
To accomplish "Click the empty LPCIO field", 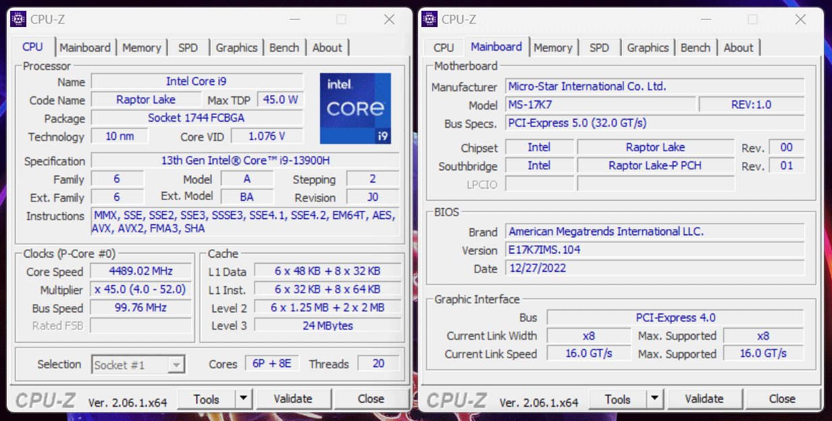I will point(656,184).
